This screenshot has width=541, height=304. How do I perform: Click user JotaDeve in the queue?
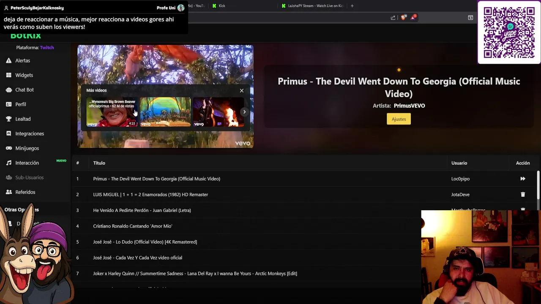click(460, 195)
